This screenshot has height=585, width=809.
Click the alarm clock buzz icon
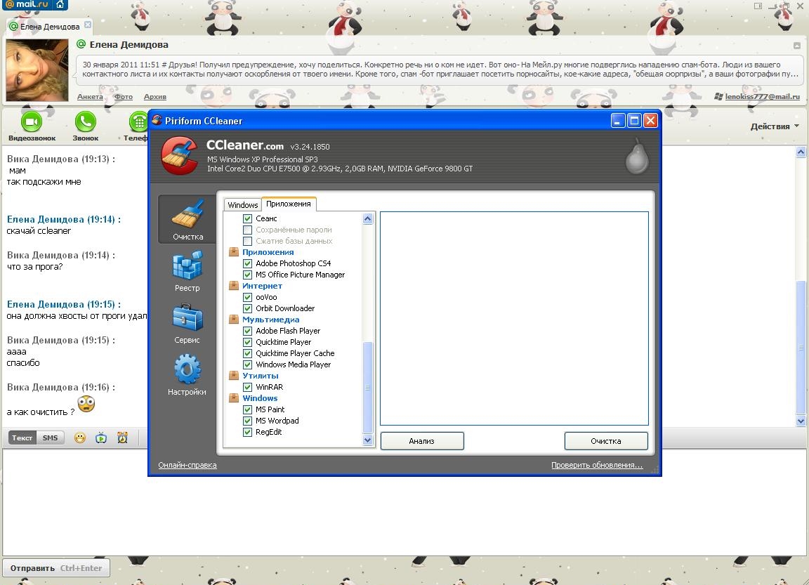point(122,438)
